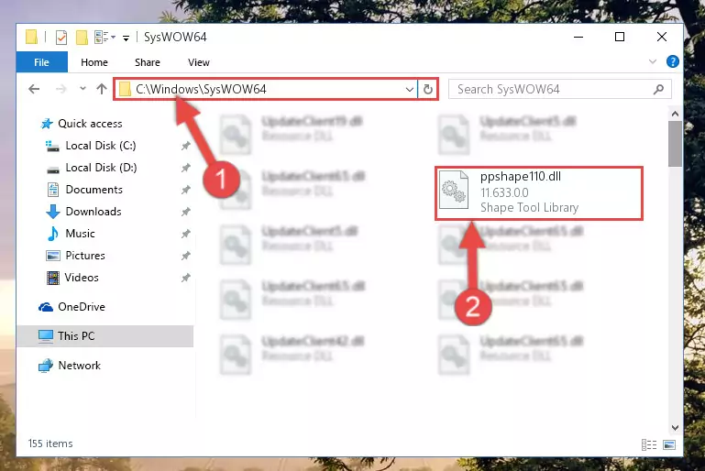Image resolution: width=705 pixels, height=471 pixels.
Task: Open the recent locations dropdown arrow
Action: coord(83,89)
